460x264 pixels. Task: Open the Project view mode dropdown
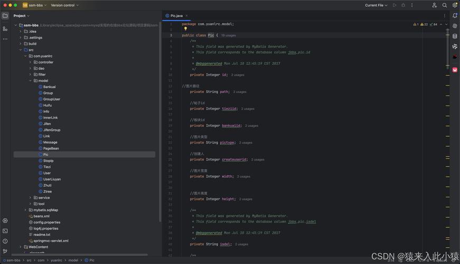(22, 16)
